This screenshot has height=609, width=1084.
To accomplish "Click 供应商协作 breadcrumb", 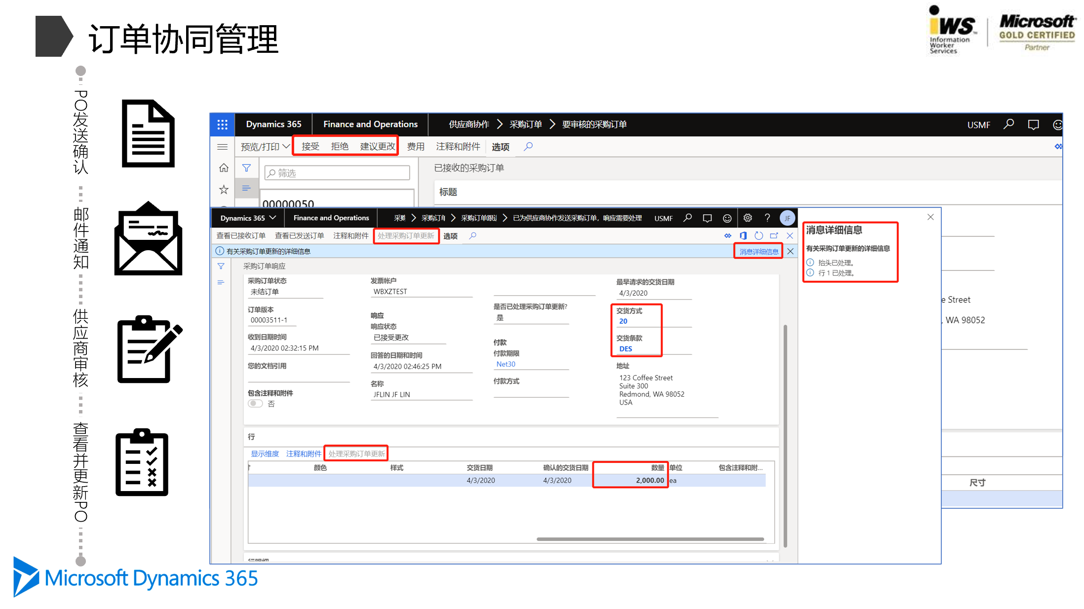I will (469, 124).
